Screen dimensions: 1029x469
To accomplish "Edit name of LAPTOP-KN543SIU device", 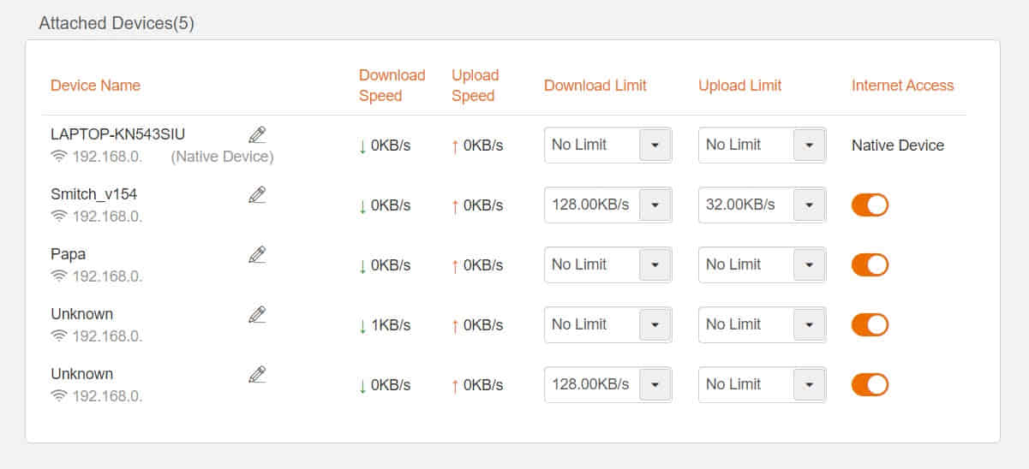I will coord(257,134).
